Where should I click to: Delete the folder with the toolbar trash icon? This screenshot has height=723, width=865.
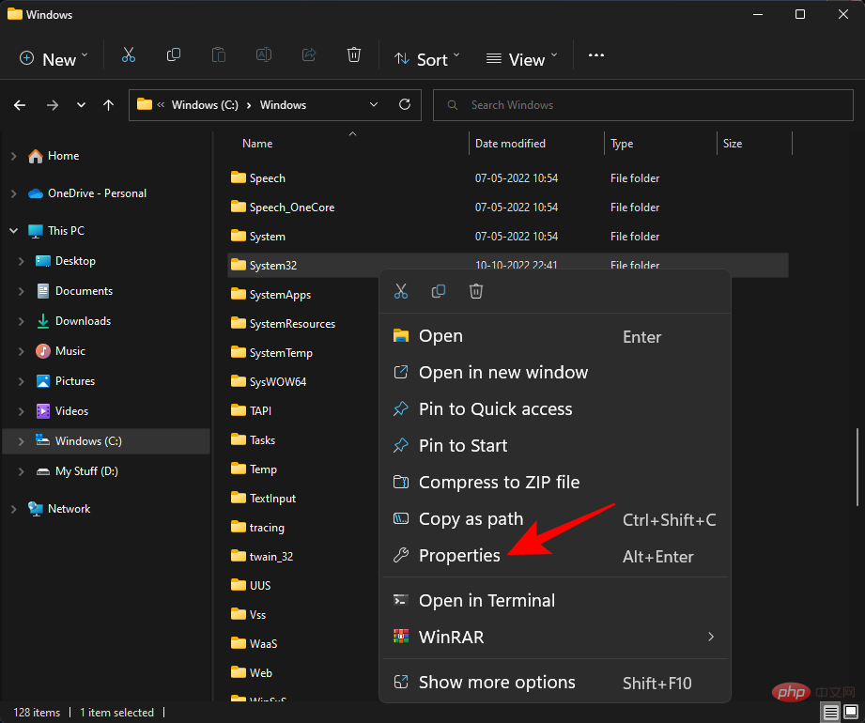coord(354,54)
